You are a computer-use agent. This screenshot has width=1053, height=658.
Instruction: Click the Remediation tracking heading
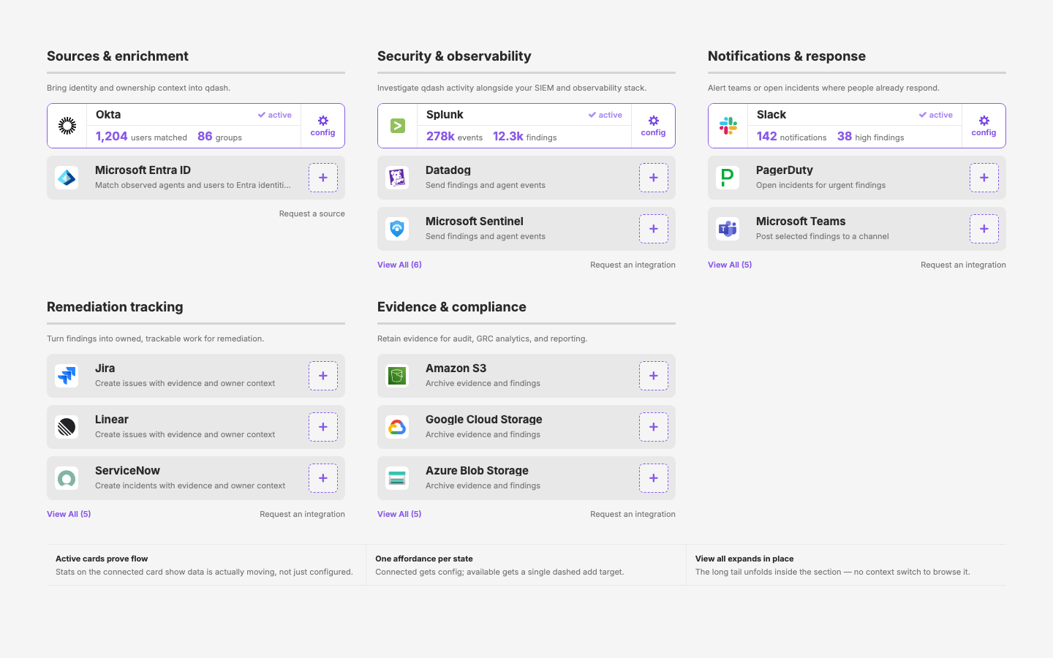[115, 307]
